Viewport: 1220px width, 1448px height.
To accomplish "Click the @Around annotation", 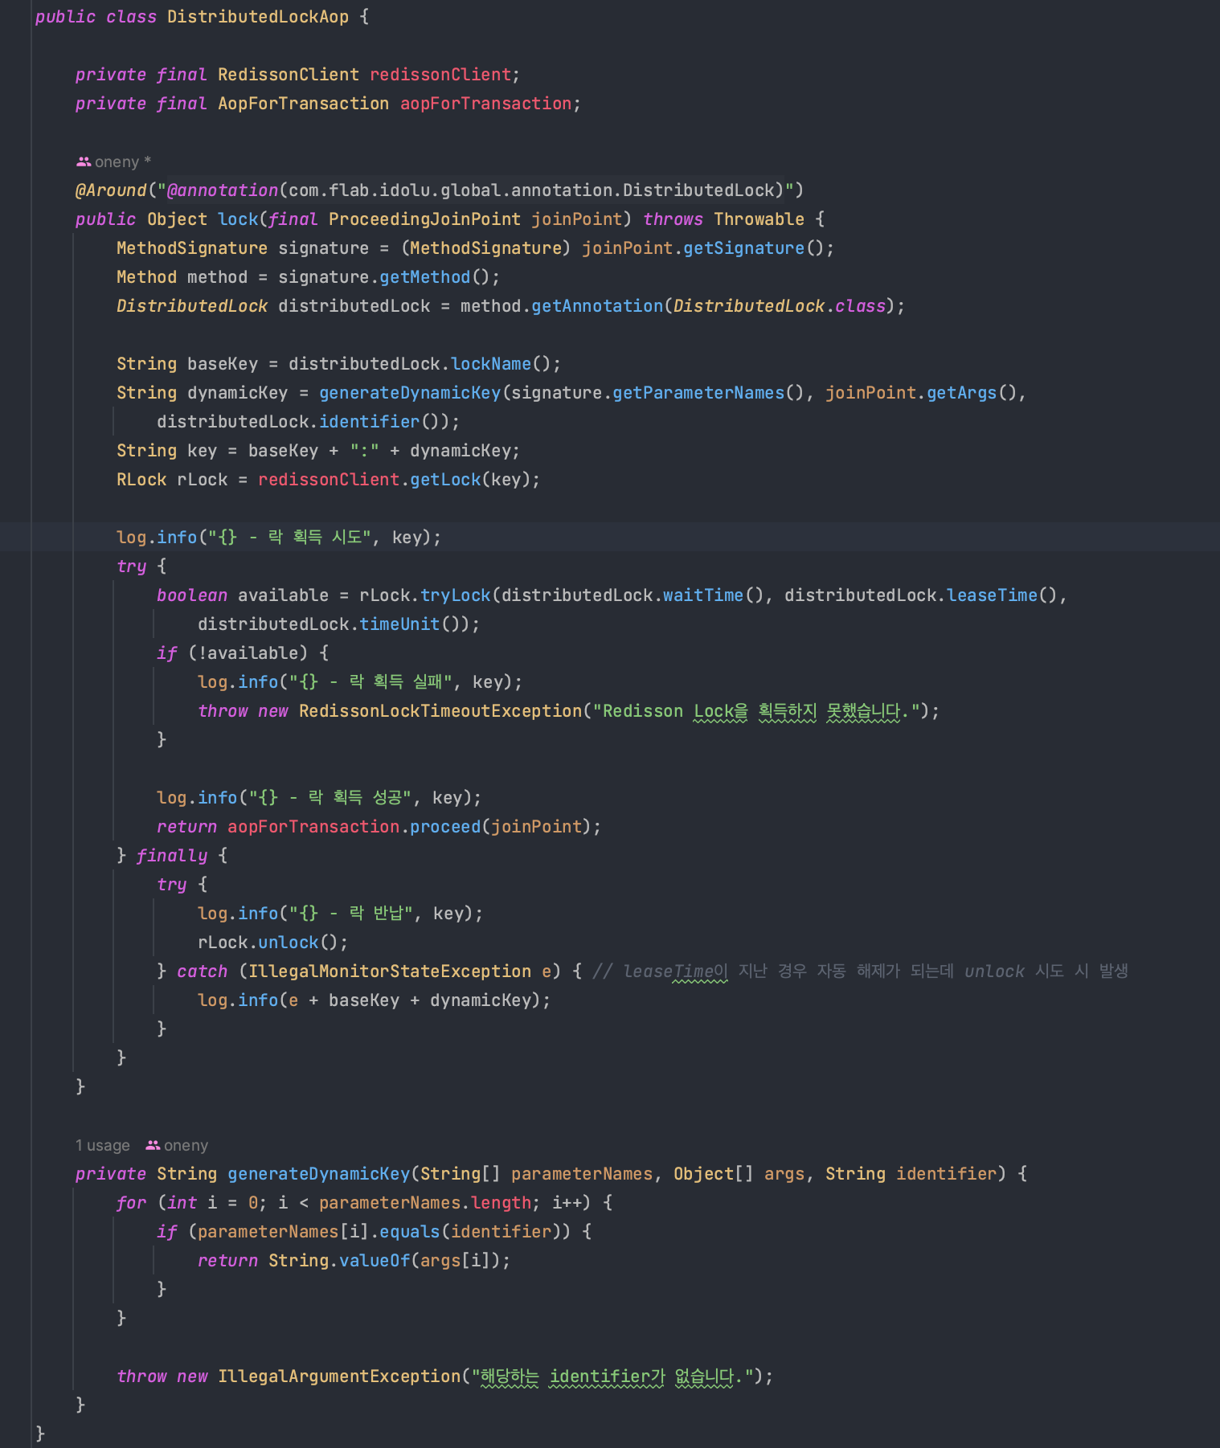I will point(111,190).
